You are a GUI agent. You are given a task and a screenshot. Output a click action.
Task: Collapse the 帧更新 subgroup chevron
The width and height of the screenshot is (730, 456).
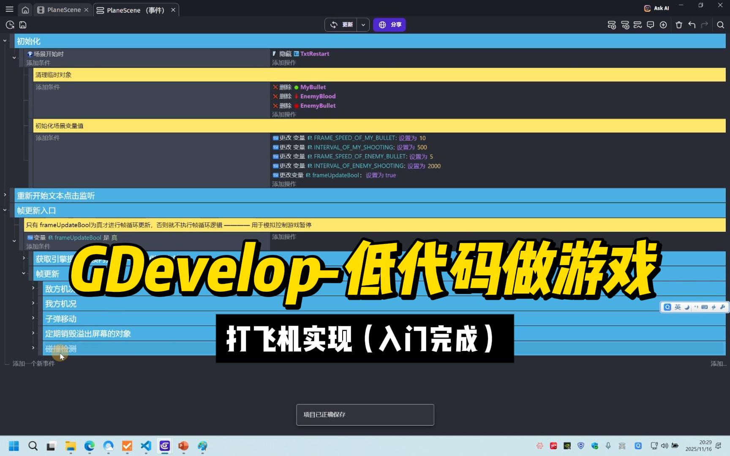point(24,273)
